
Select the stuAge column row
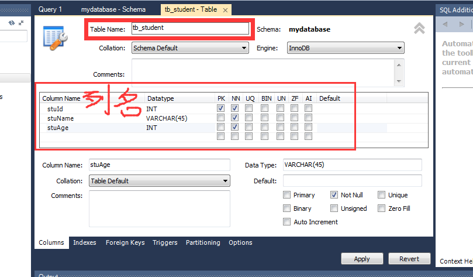point(234,128)
